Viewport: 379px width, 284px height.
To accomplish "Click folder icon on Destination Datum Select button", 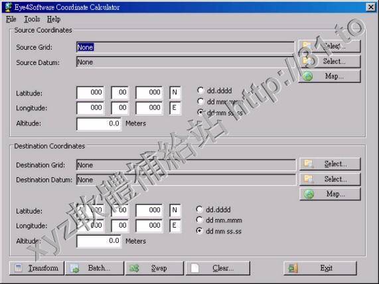I will [x=309, y=179].
